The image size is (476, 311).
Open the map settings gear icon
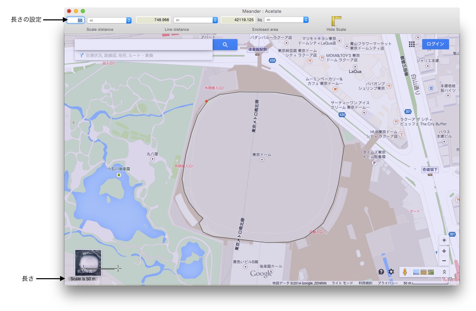391,272
